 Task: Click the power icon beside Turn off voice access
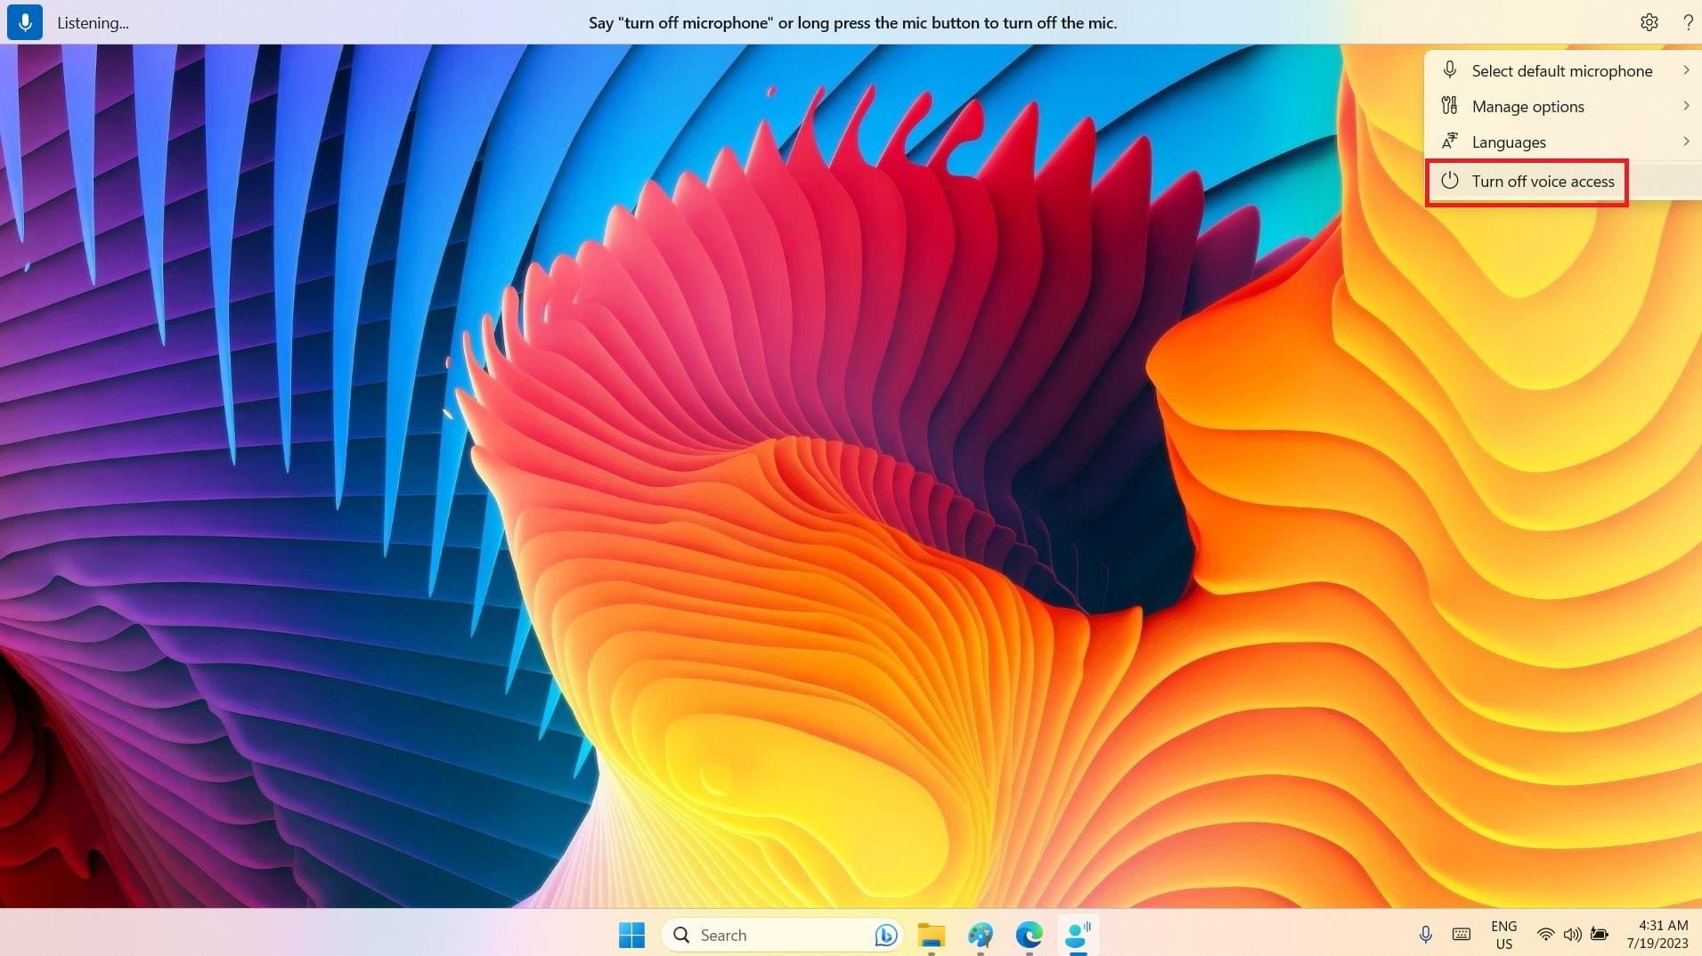click(1450, 181)
